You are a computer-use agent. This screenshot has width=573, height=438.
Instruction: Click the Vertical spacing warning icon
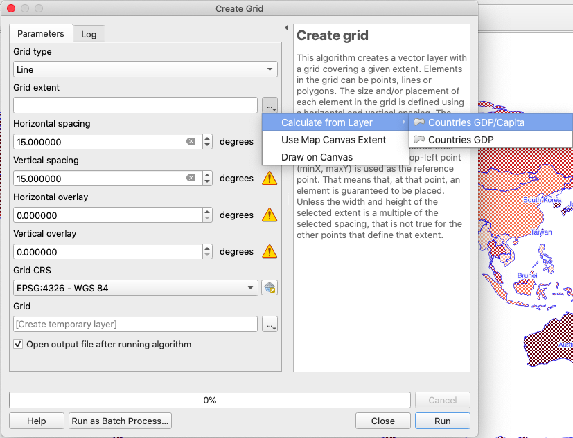point(270,179)
